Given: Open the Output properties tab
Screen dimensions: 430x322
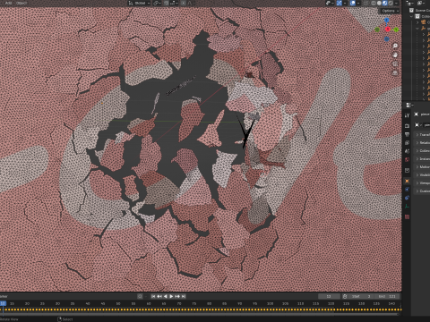Looking at the screenshot, I should 407,134.
